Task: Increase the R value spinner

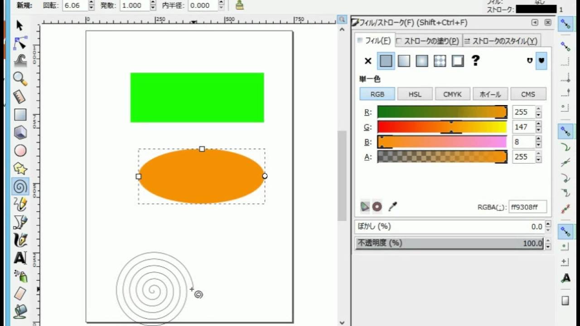Action: [x=538, y=109]
